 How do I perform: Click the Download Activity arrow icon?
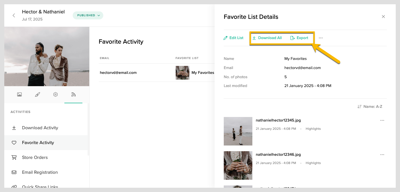tap(14, 128)
